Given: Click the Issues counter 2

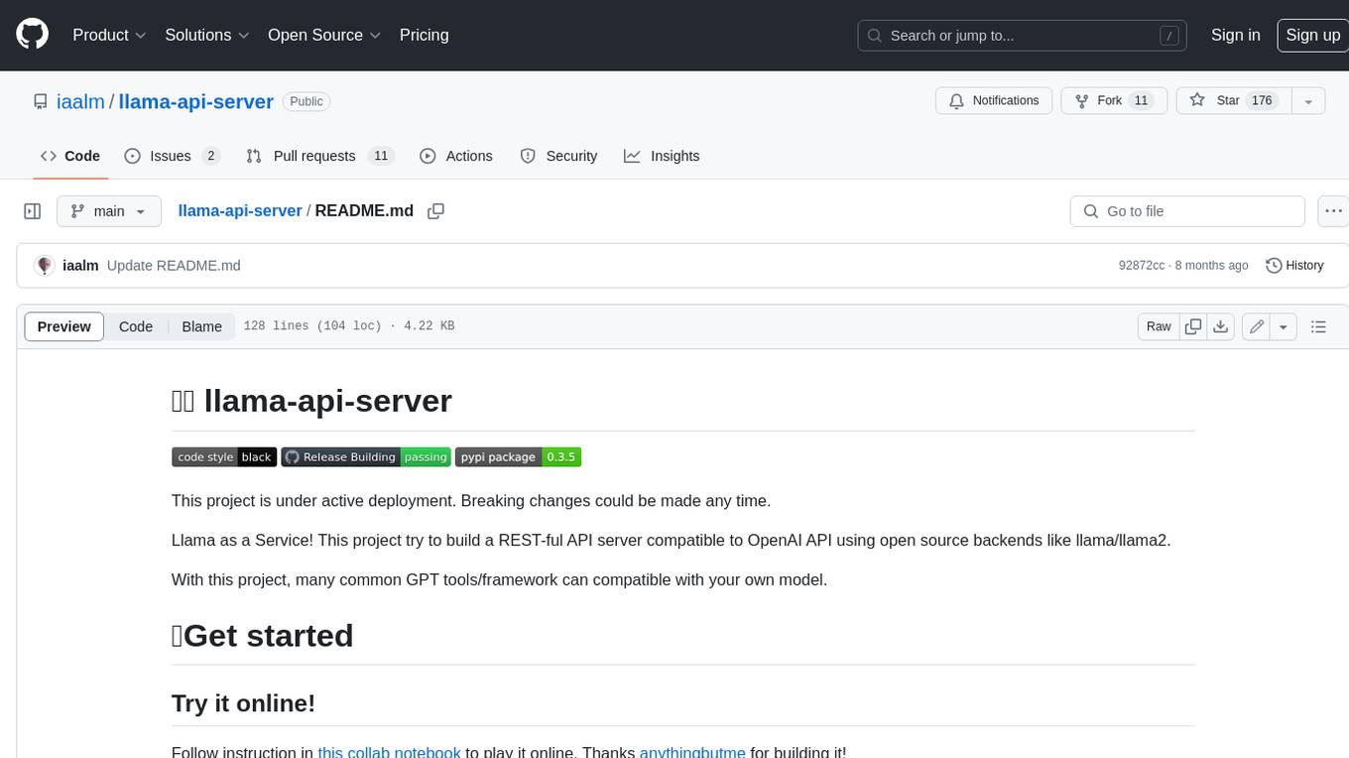Looking at the screenshot, I should point(210,156).
